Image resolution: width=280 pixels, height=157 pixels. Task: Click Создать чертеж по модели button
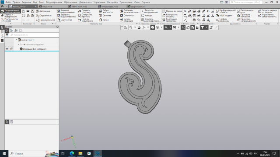click(267, 11)
